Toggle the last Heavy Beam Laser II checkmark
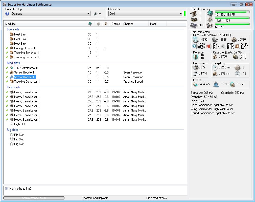Viewport: 255px width, 202px height. 7,120
